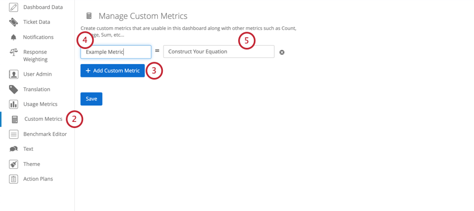The image size is (474, 211).
Task: Click the Ticket Data ticket icon
Action: tap(13, 22)
